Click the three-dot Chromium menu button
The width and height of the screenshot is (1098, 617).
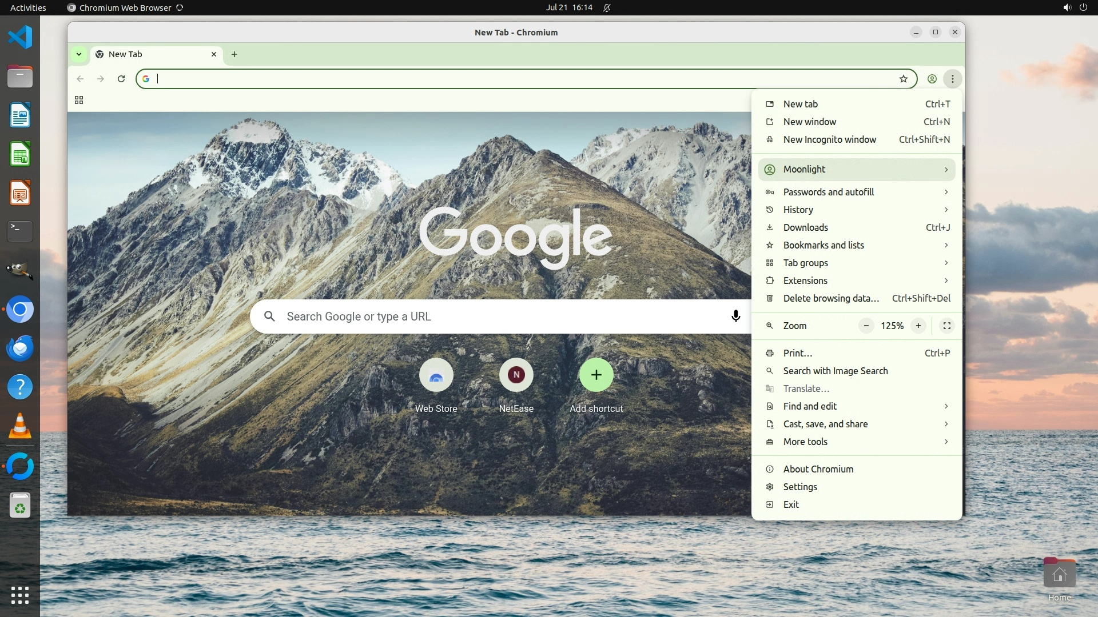[x=953, y=79]
